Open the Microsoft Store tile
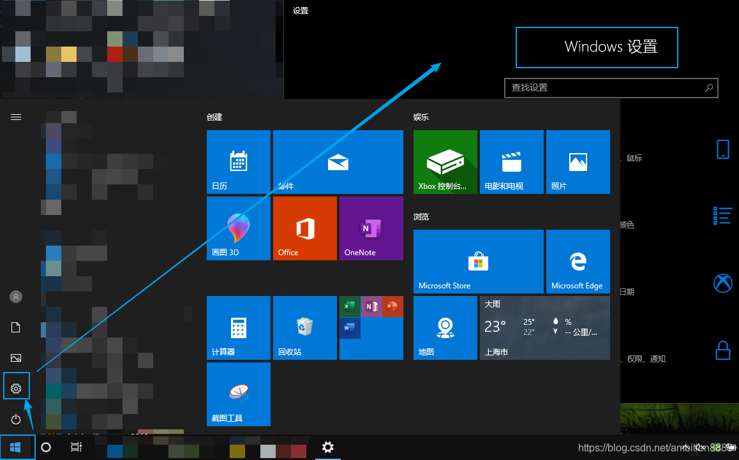The image size is (739, 460). coord(479,262)
